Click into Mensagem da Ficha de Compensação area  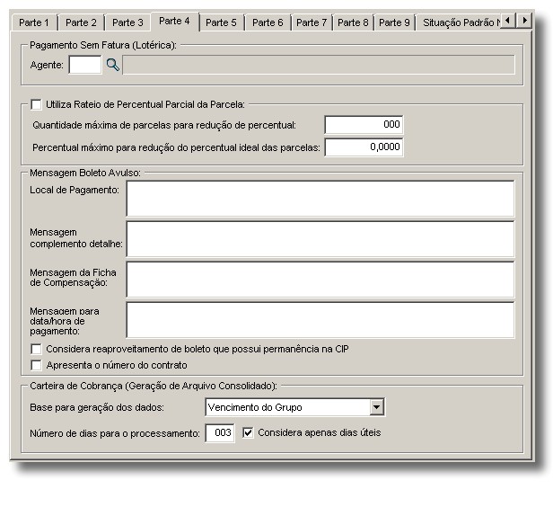pos(320,280)
